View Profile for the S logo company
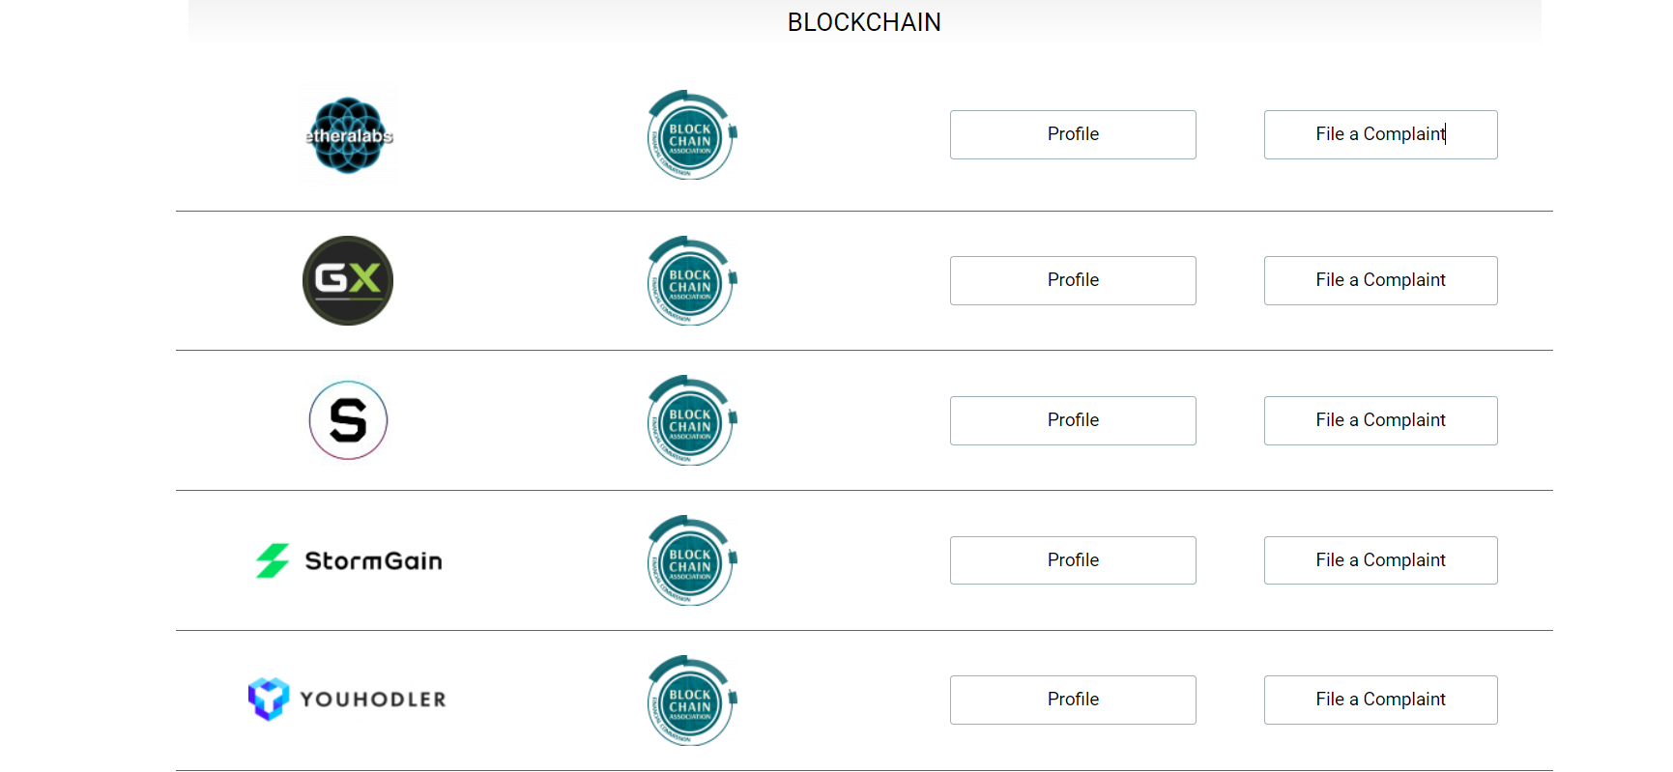 [x=1073, y=420]
